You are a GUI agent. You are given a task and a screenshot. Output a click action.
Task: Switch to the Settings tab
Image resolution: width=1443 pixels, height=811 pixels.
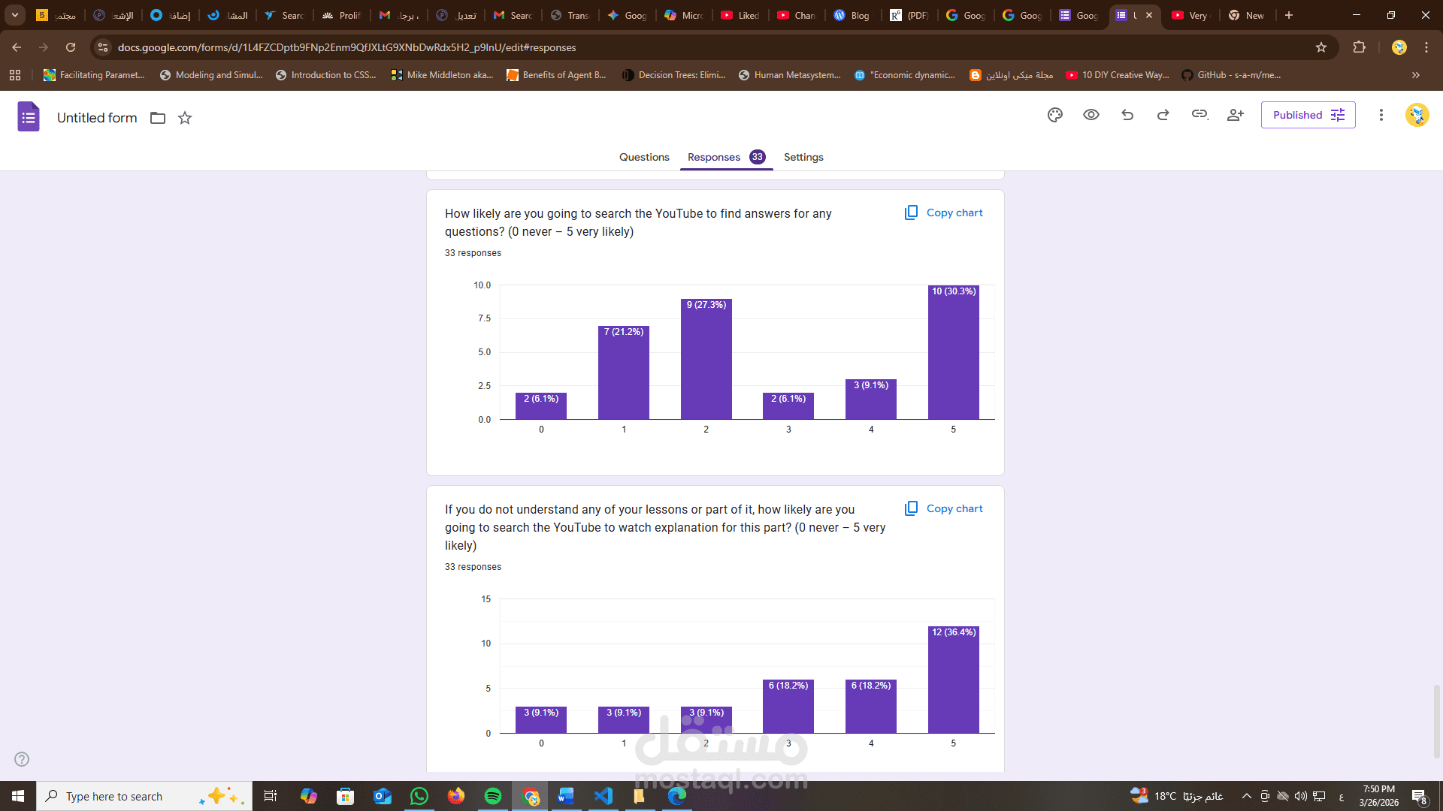pos(803,157)
